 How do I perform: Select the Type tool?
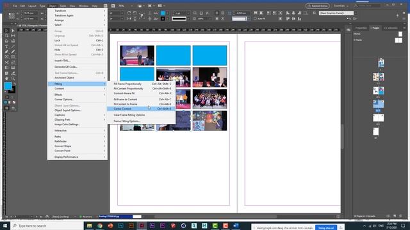(7, 47)
